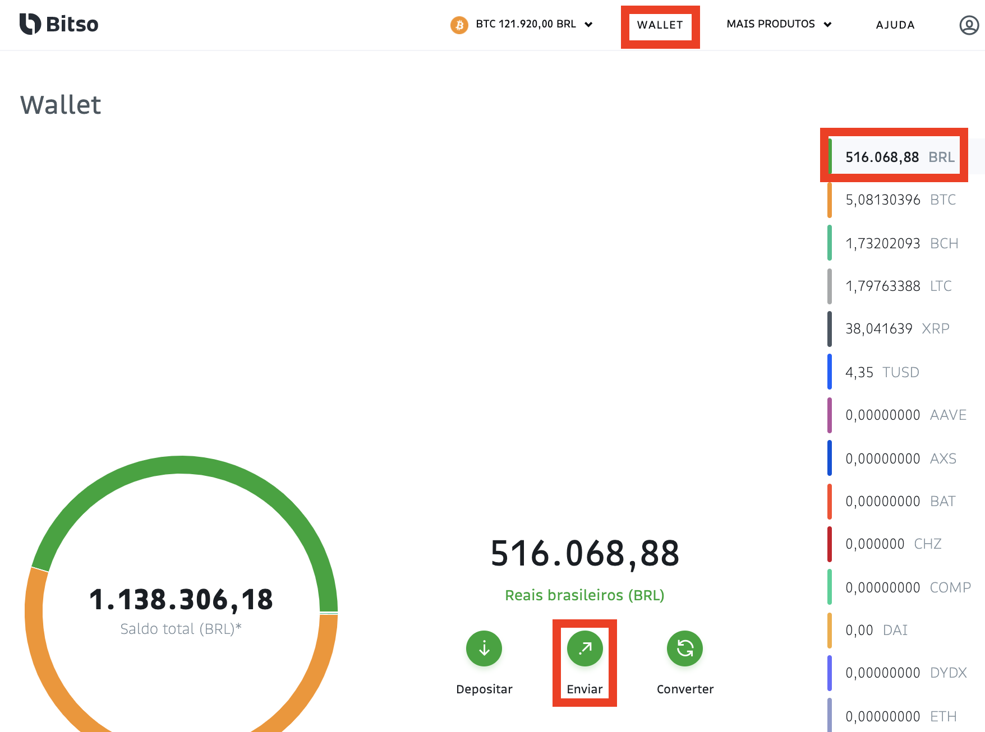Click the Reais brasileiros (BRL) link
The width and height of the screenshot is (985, 732).
[584, 595]
